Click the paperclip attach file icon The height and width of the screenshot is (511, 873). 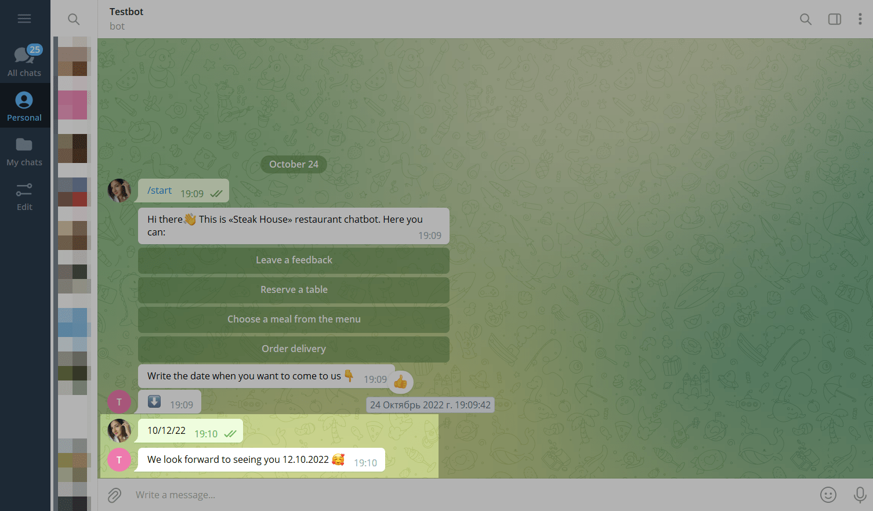(x=115, y=495)
